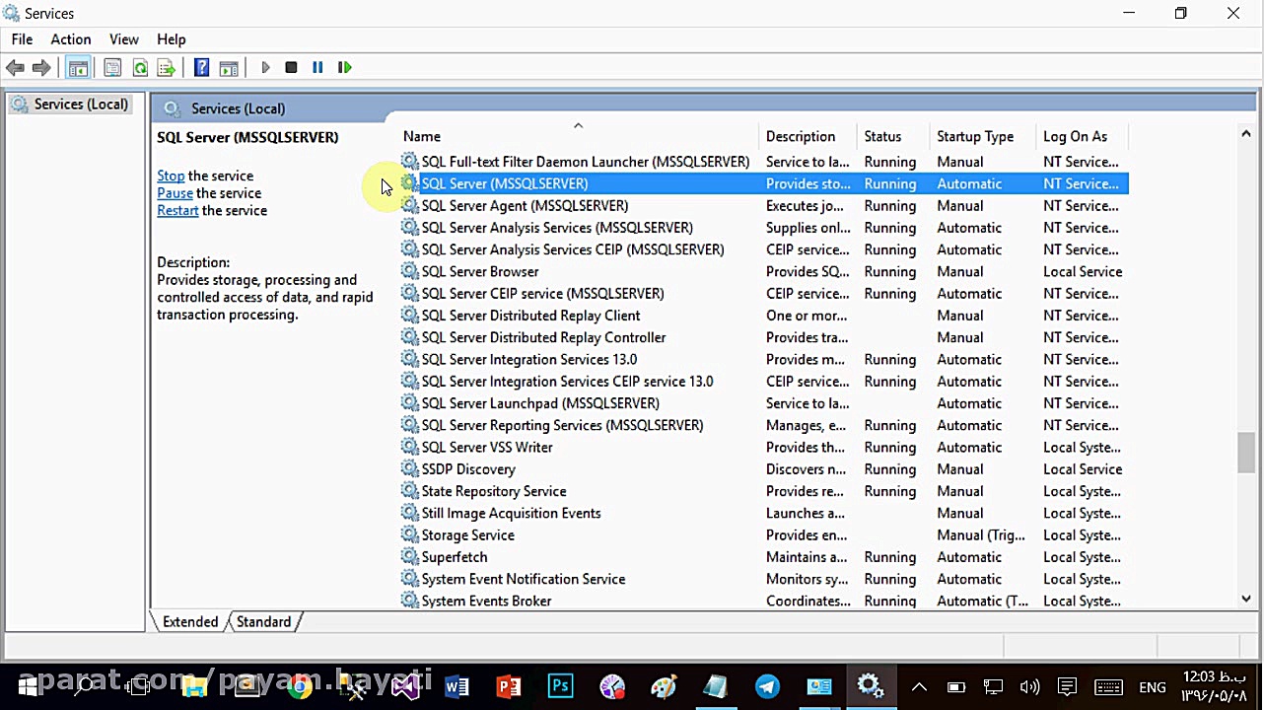Click the Stop Service toolbar icon
This screenshot has width=1264, height=710.
click(291, 67)
